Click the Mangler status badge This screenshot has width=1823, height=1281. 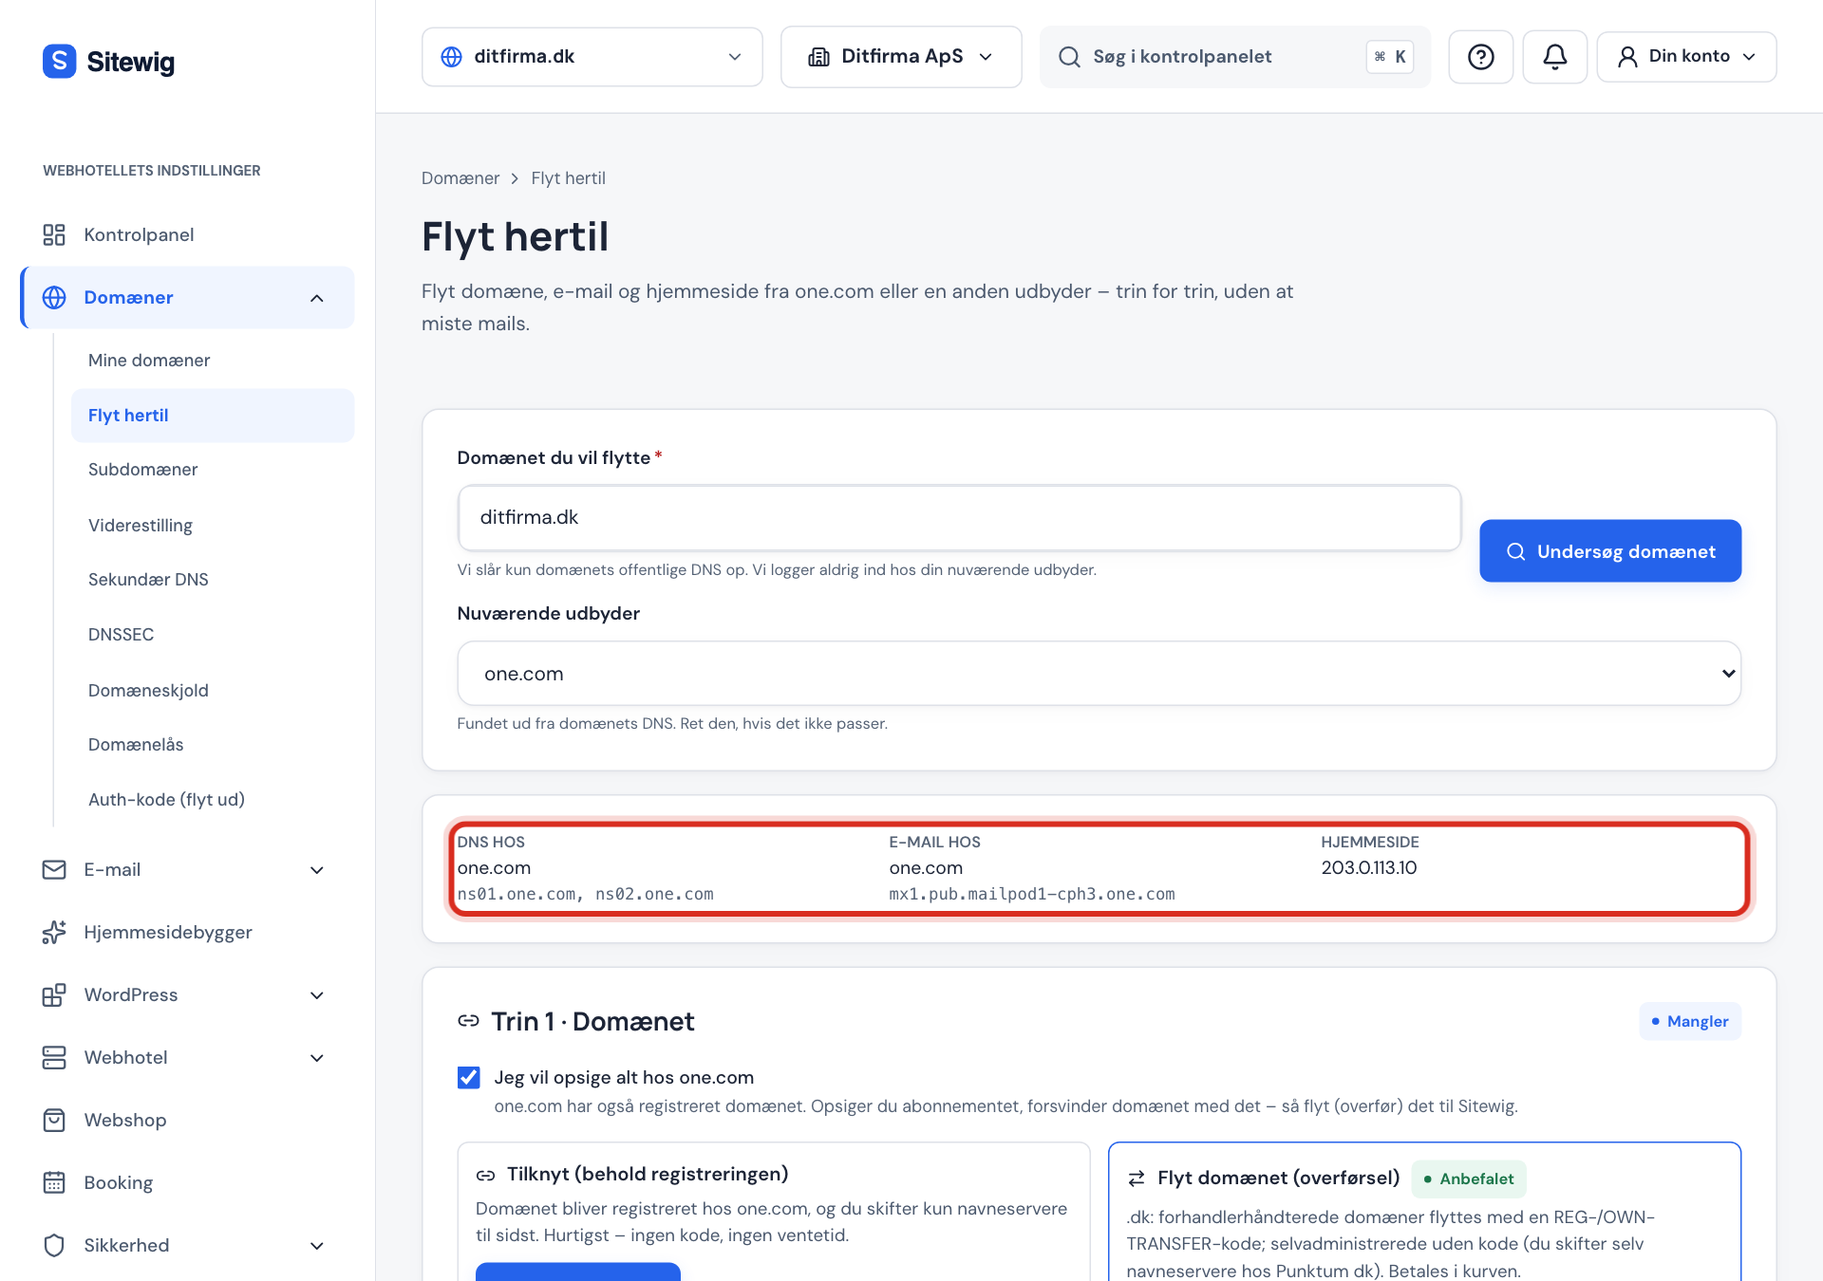[1690, 1021]
